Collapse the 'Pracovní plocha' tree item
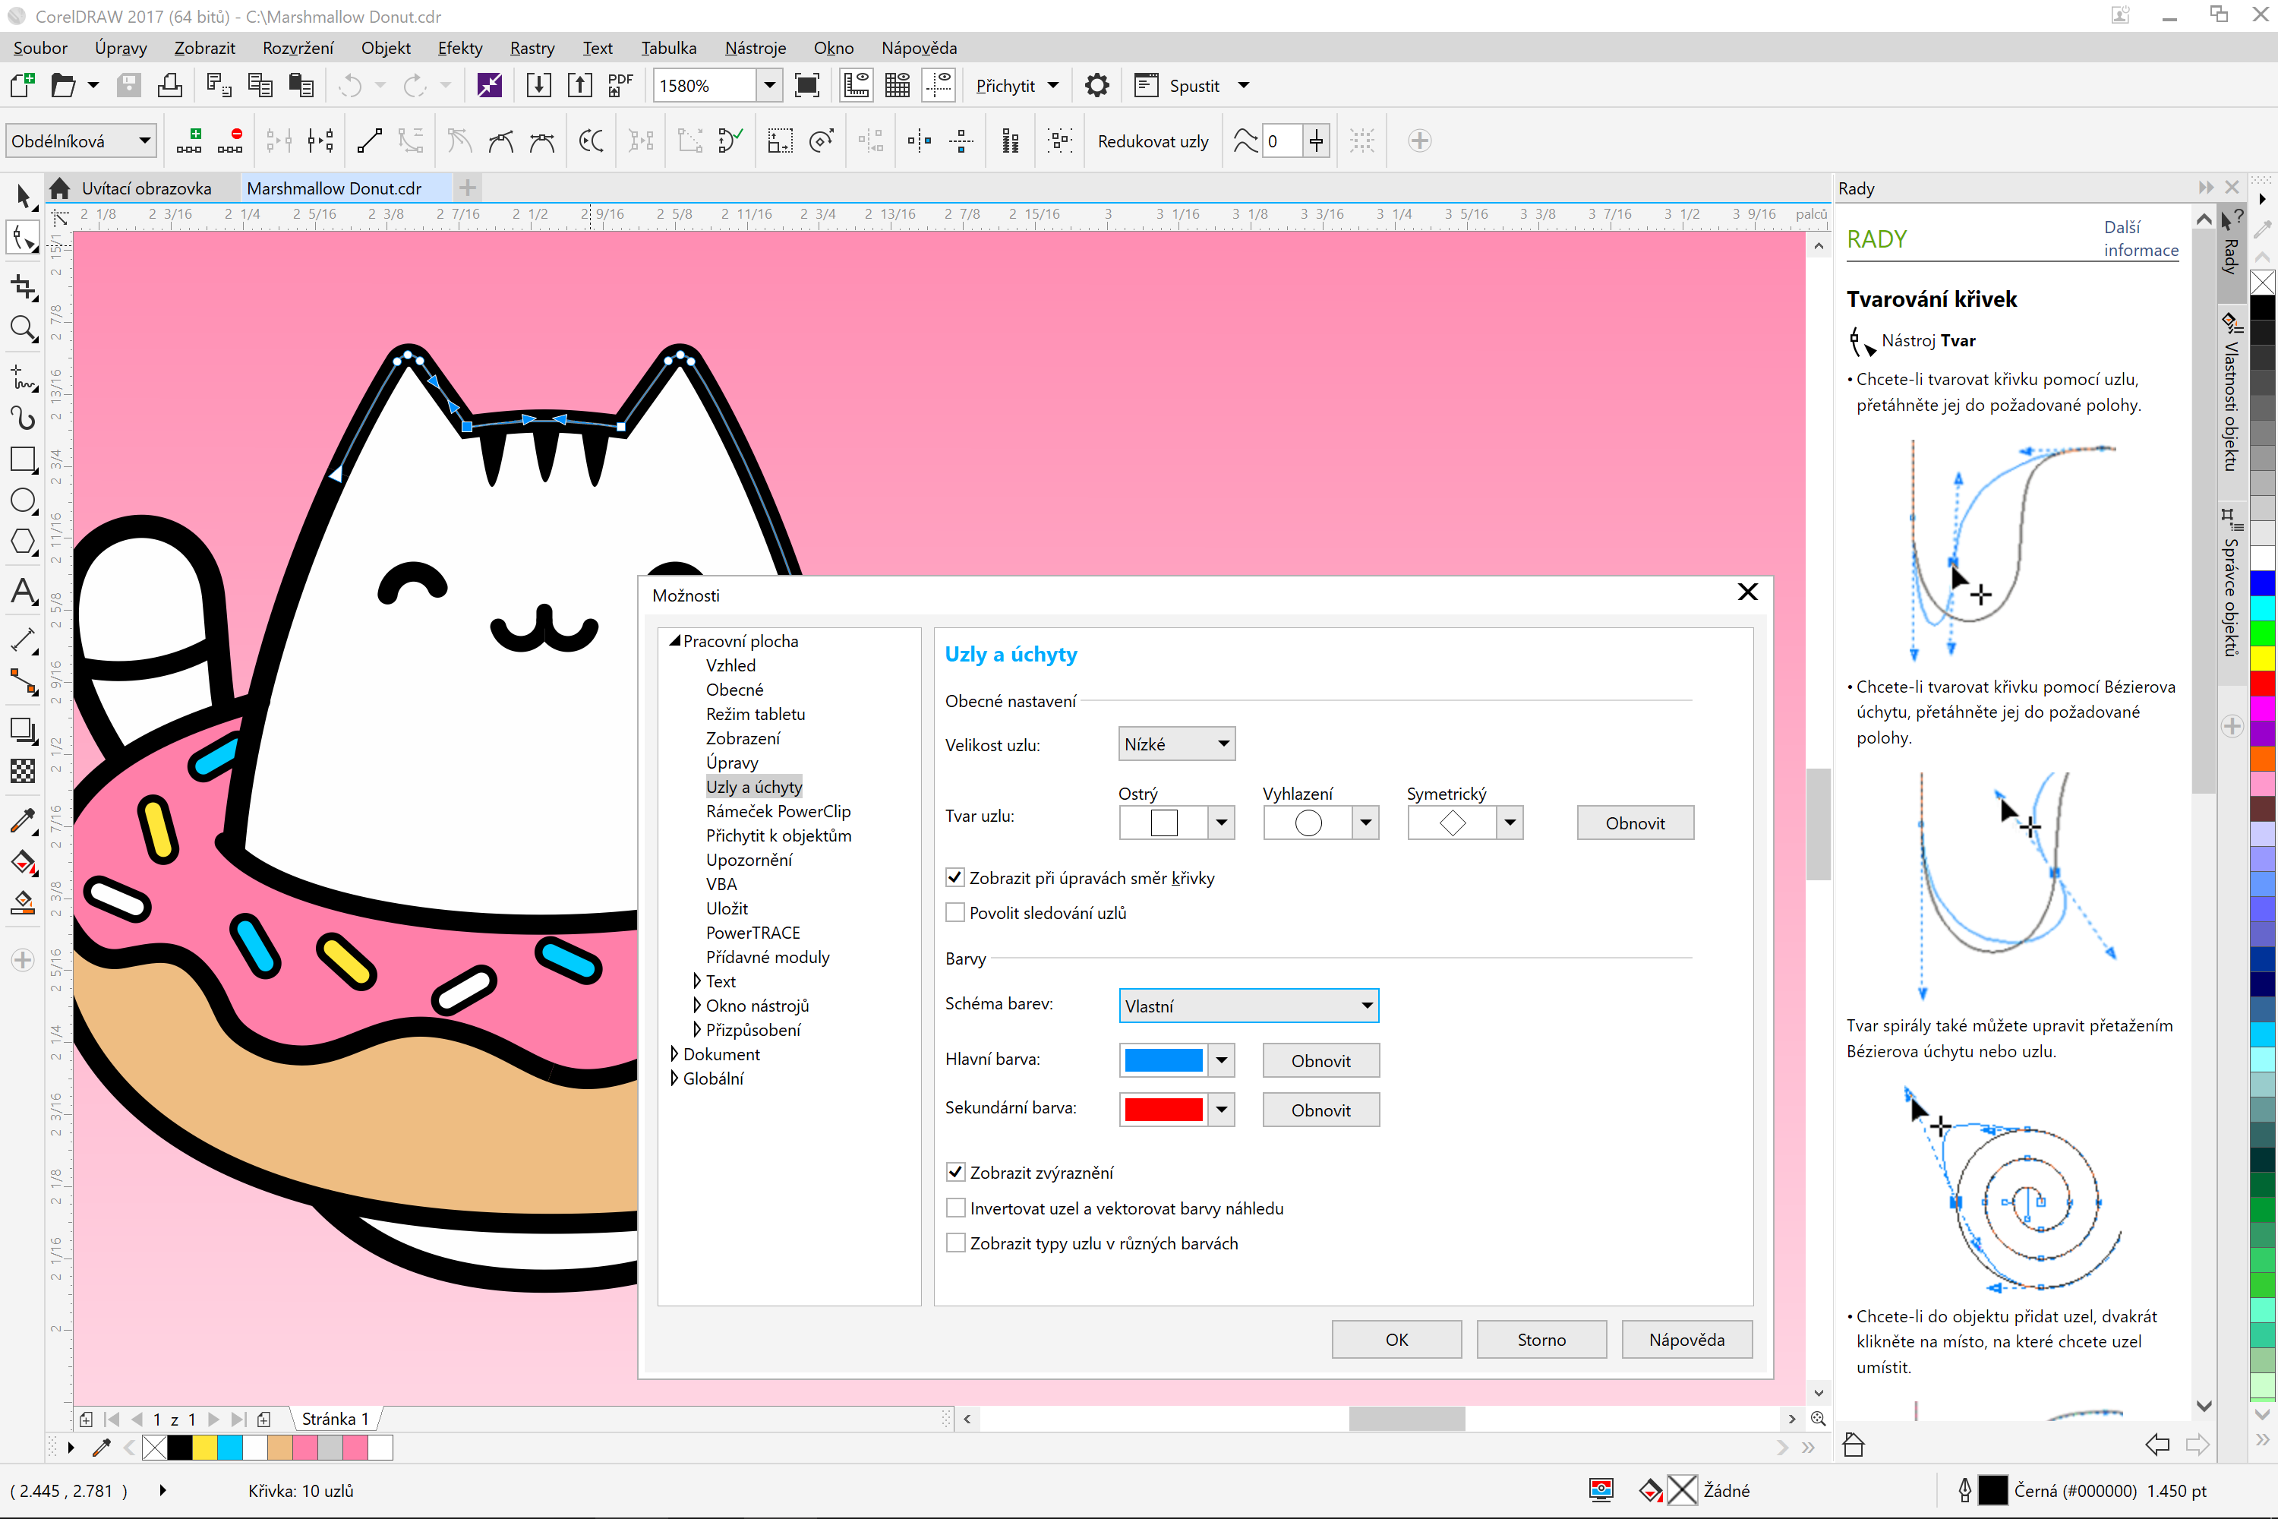Viewport: 2278px width, 1519px height. pos(674,640)
